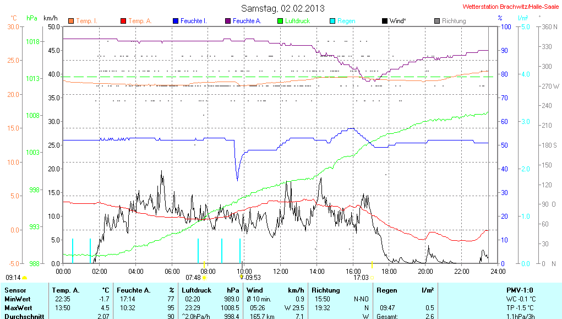Click the Regen column header in table
562x319 pixels.
(x=386, y=290)
